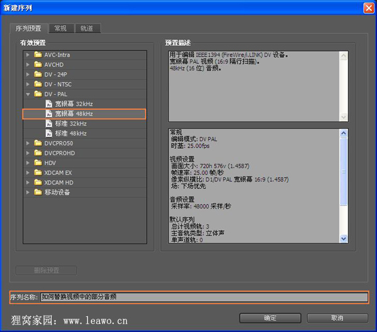Click the 场: 下场优先 line
This screenshot has width=377, height=332.
188,186
